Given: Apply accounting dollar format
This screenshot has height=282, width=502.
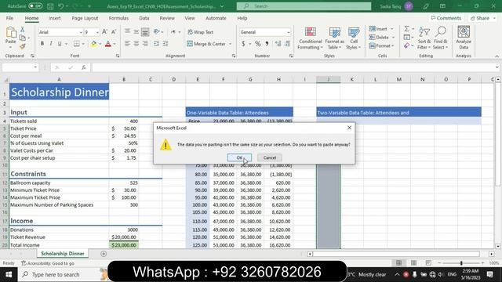Looking at the screenshot, I should coord(243,44).
